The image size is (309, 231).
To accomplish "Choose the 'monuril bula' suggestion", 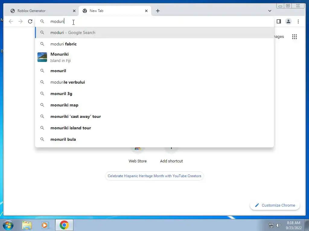I will coord(154,139).
